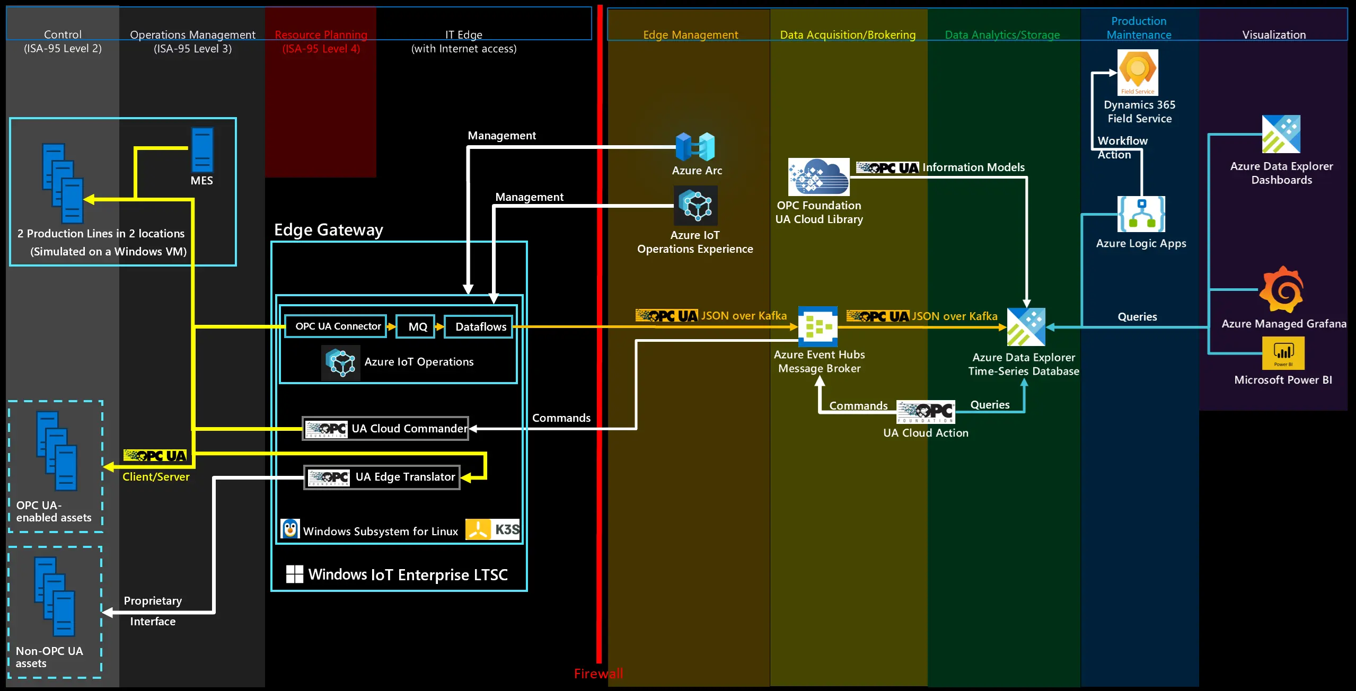Click the OPC UA-enabled assets server icon

pyautogui.click(x=57, y=451)
